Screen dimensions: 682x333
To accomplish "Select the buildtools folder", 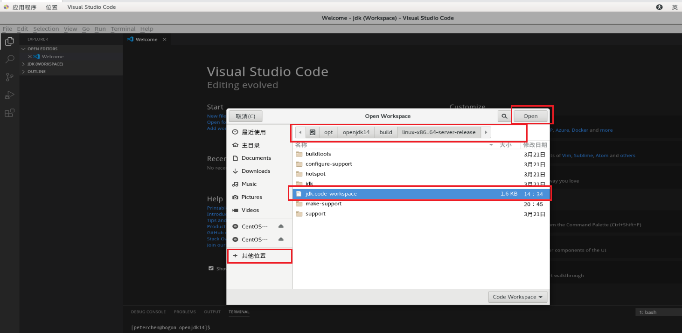I will point(421,154).
